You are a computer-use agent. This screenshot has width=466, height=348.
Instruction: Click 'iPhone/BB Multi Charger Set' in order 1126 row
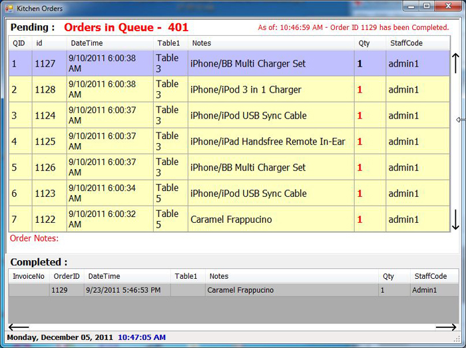click(x=271, y=167)
